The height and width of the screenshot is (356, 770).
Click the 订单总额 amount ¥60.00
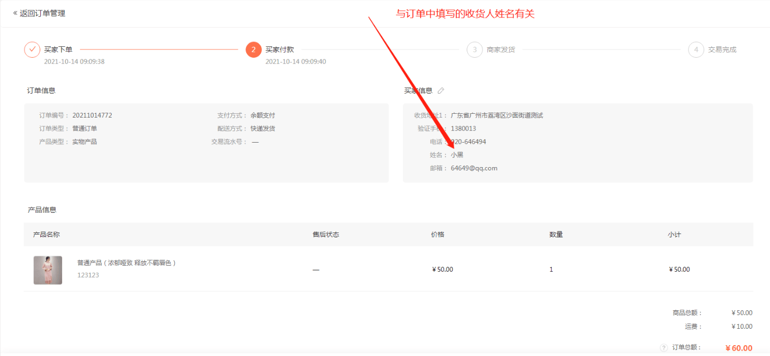coord(739,348)
